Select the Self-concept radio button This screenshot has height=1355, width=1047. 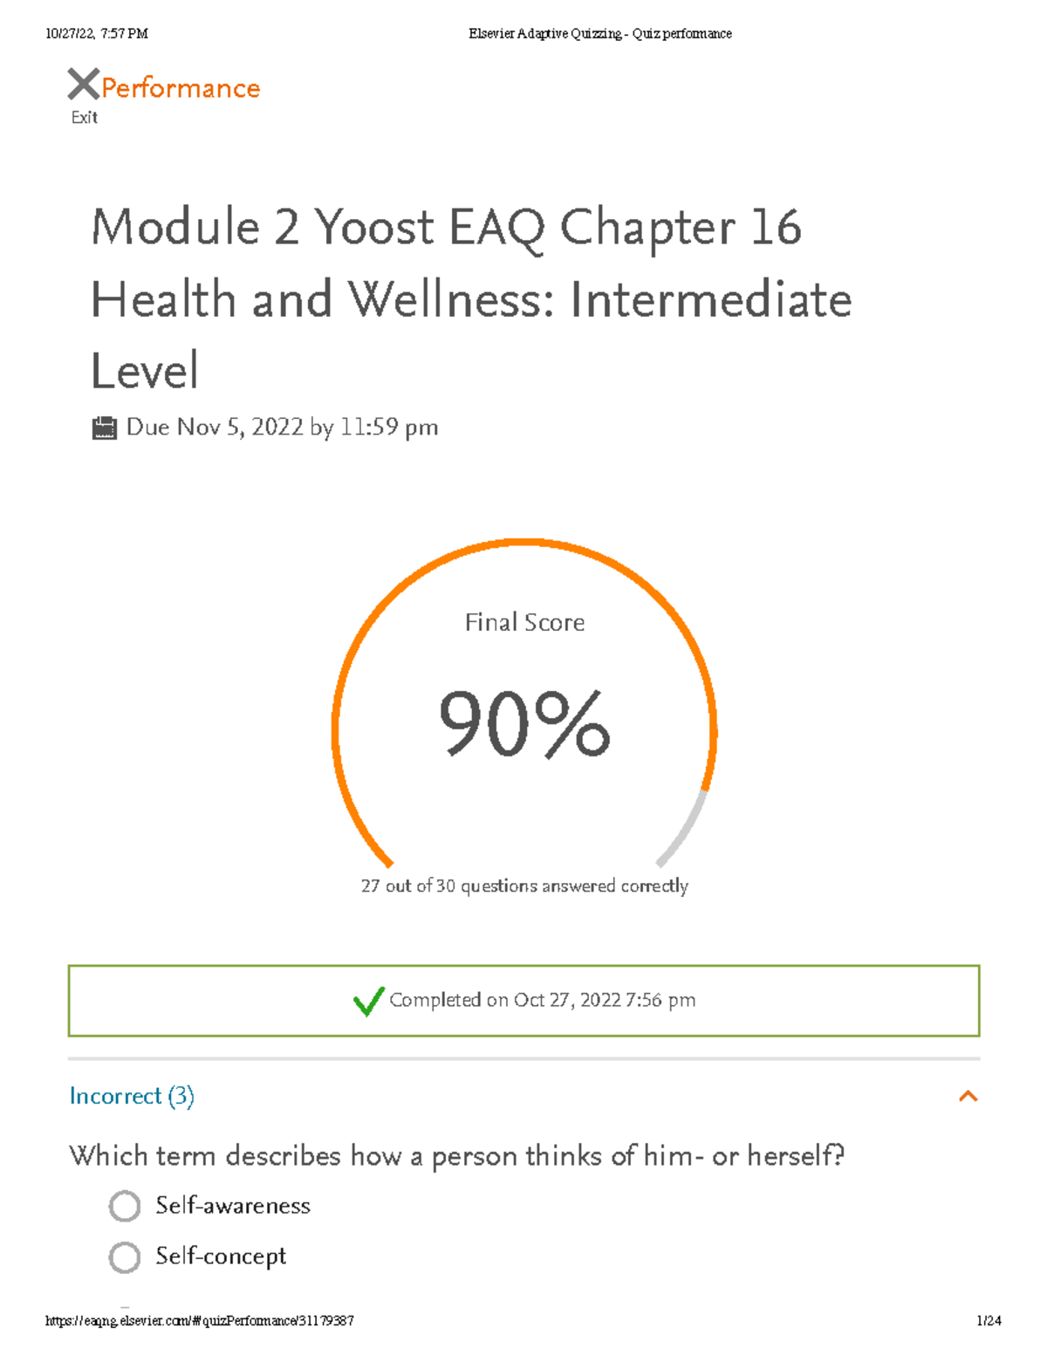tap(126, 1257)
